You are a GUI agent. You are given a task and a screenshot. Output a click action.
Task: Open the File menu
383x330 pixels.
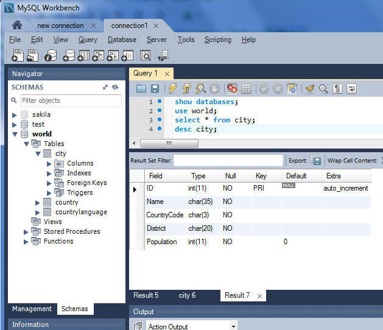point(15,40)
